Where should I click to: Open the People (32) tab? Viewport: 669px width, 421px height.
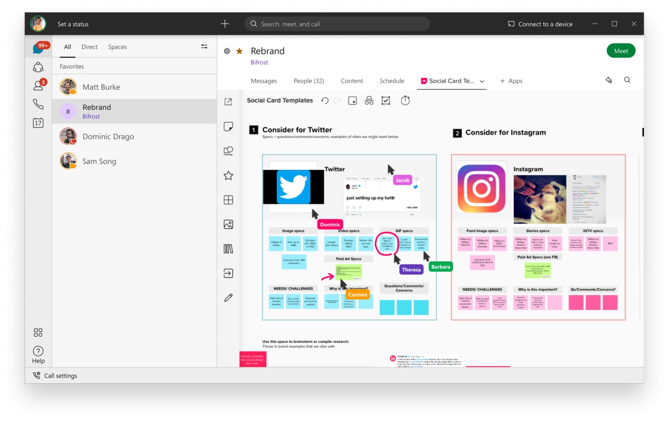tap(308, 81)
